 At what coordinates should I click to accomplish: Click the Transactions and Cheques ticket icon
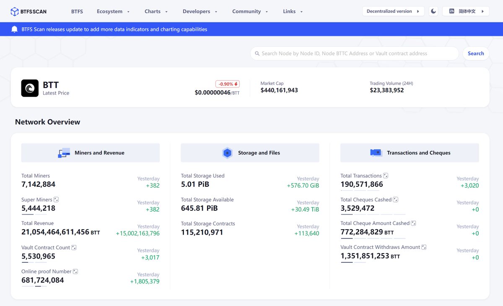(x=376, y=153)
